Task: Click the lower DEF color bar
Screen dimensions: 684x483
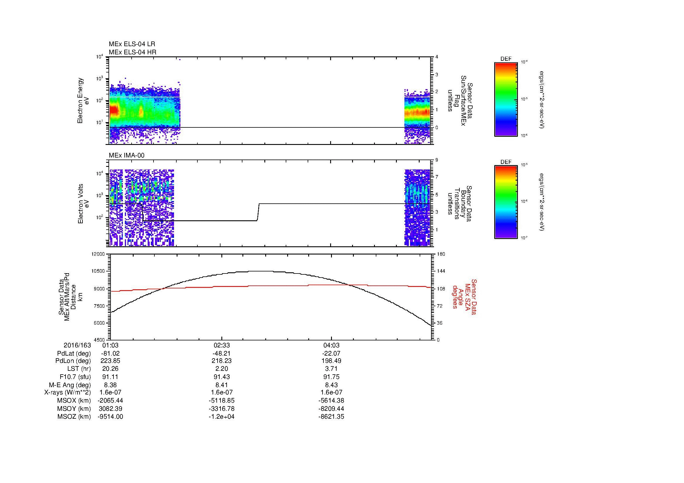Action: tap(506, 202)
